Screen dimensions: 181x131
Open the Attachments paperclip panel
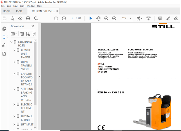[4, 45]
